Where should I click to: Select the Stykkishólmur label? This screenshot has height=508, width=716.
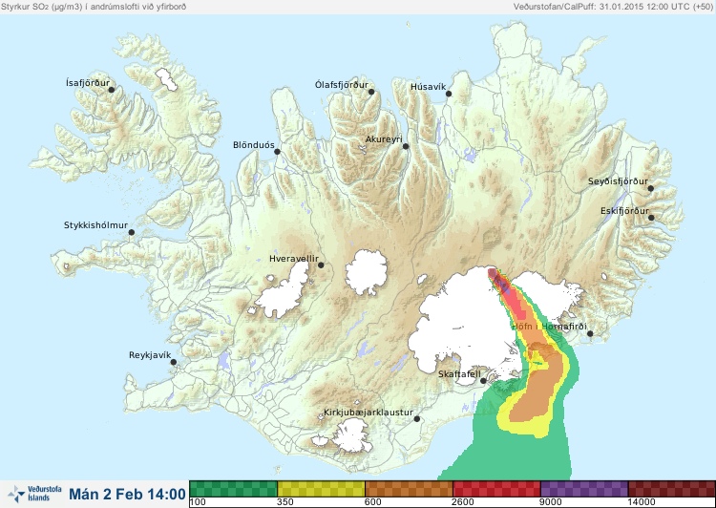pyautogui.click(x=95, y=225)
